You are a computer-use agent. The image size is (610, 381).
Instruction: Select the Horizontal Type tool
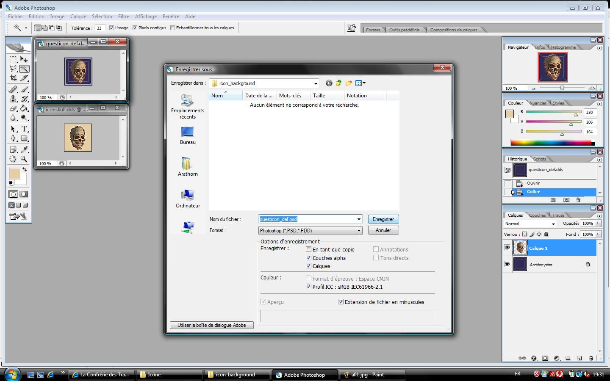[x=24, y=129]
